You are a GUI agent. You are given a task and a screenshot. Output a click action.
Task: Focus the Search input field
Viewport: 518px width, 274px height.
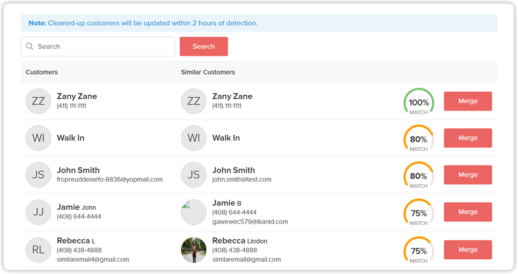coord(98,46)
